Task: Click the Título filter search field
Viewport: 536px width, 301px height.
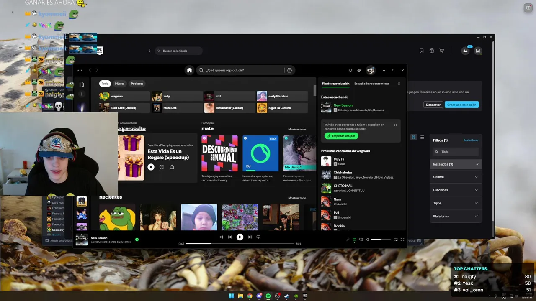Action: click(456, 152)
